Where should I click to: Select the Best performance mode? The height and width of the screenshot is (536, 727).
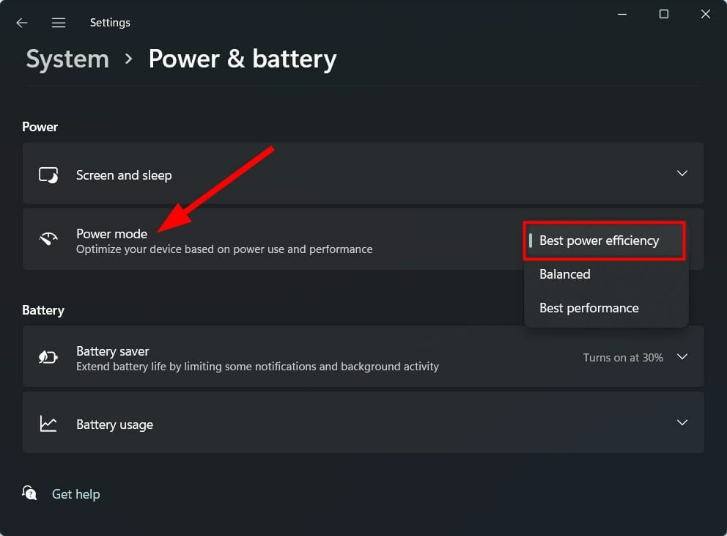(588, 307)
